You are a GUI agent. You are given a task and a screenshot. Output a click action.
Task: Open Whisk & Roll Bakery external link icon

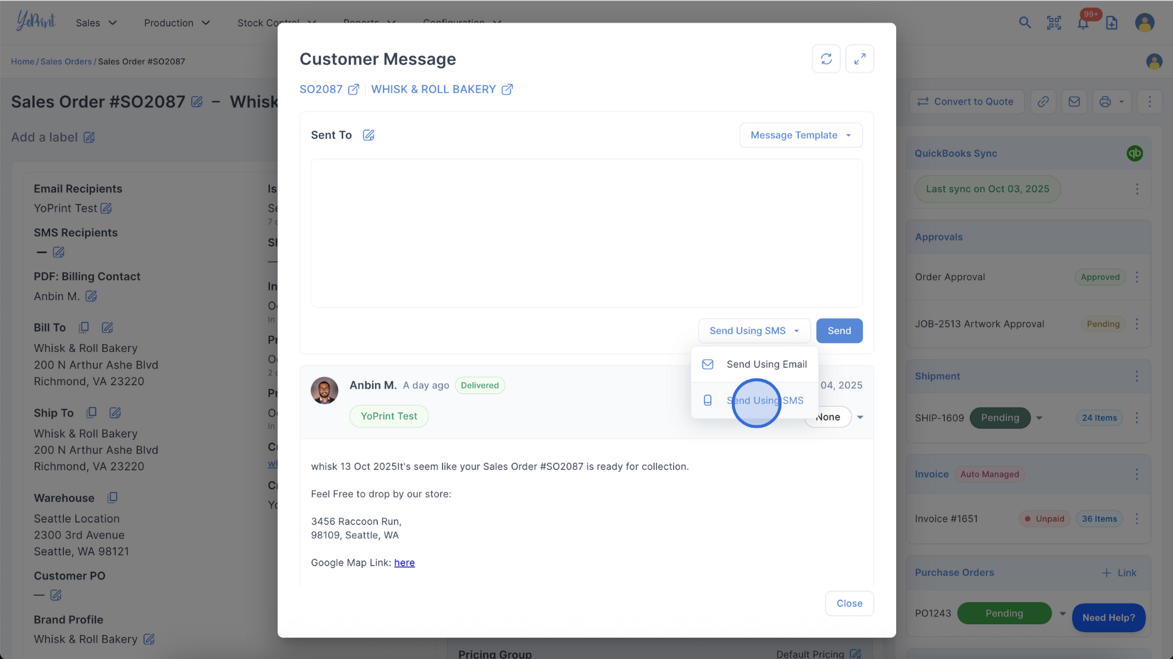point(507,90)
